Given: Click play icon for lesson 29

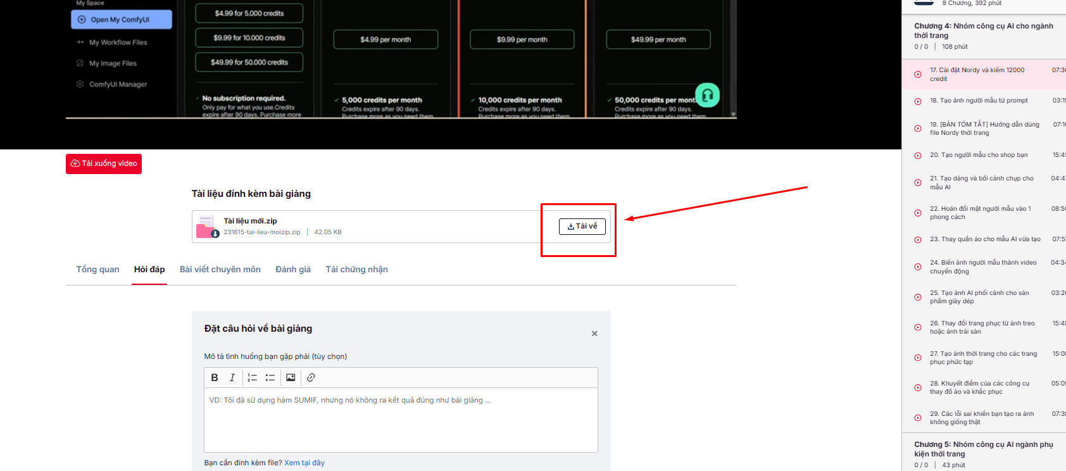Looking at the screenshot, I should pyautogui.click(x=918, y=418).
